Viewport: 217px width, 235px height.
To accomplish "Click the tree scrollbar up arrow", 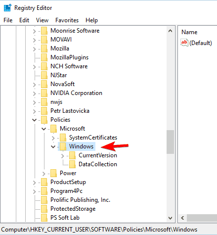I will coord(171,31).
